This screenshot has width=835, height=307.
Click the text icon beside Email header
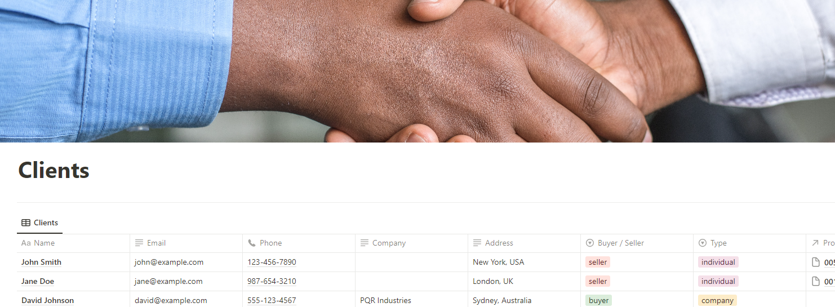[x=139, y=243]
